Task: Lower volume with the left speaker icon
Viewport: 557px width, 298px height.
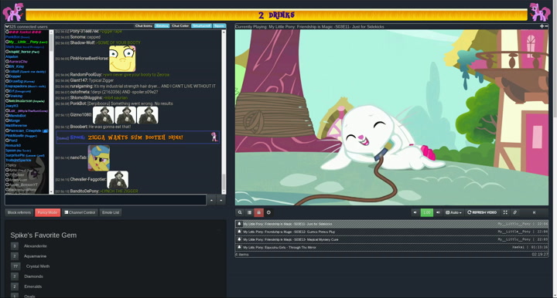Action: pyautogui.click(x=415, y=212)
